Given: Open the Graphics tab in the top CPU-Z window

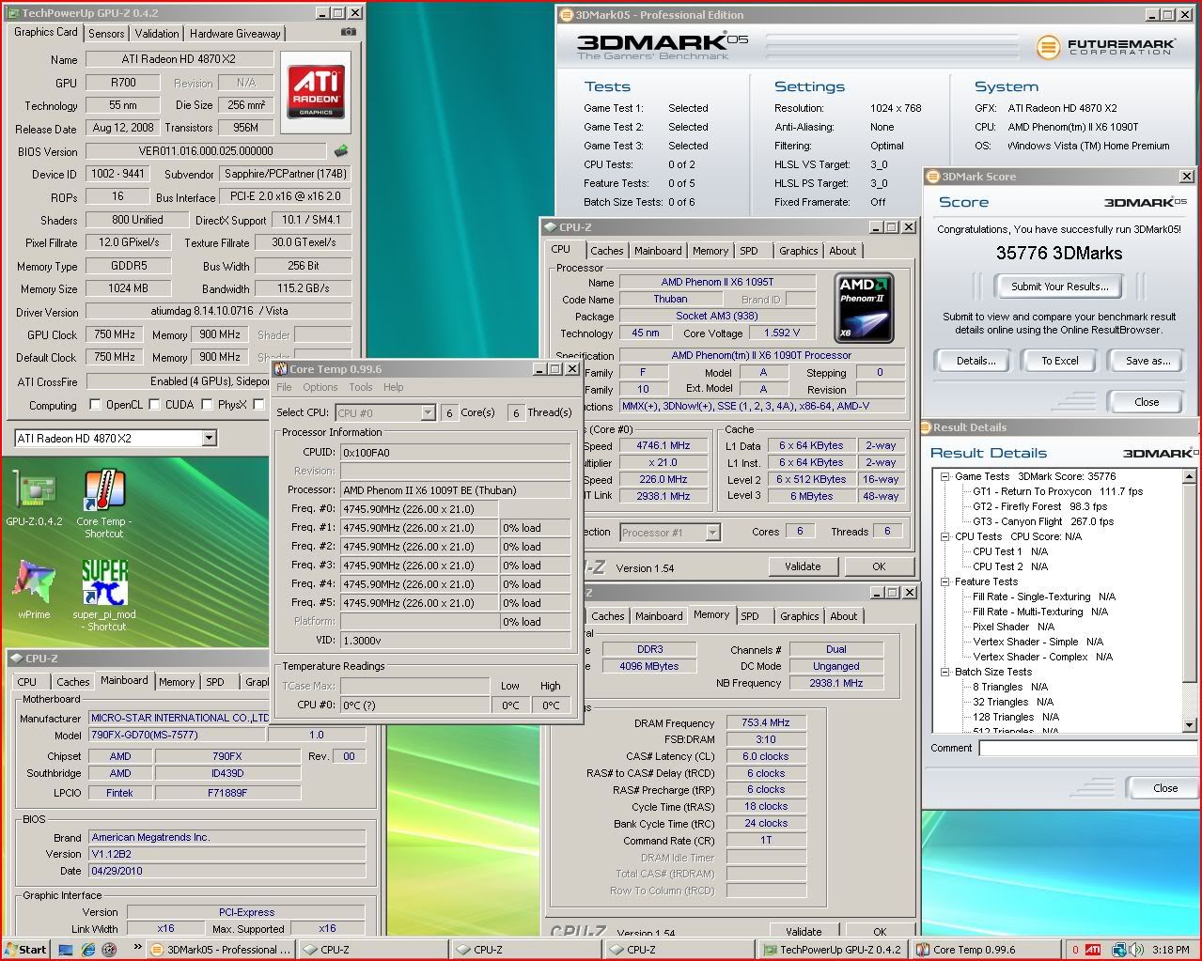Looking at the screenshot, I should pos(798,251).
